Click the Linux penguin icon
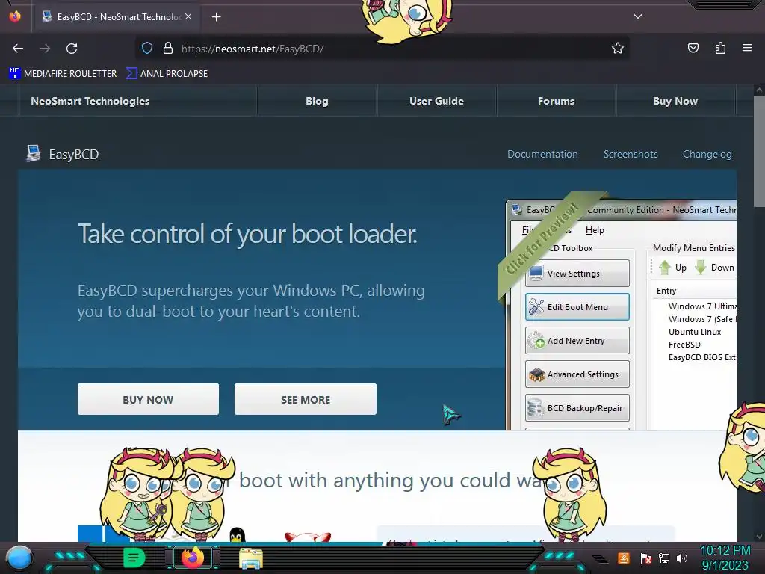765x574 pixels. coord(237,534)
